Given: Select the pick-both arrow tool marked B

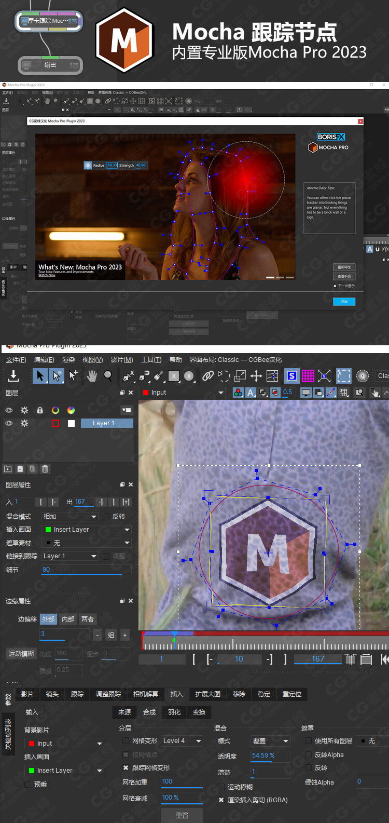Looking at the screenshot, I should coord(57,376).
